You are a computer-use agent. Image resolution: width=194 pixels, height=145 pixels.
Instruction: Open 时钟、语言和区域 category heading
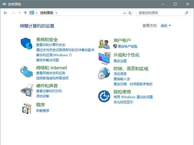click(131, 69)
